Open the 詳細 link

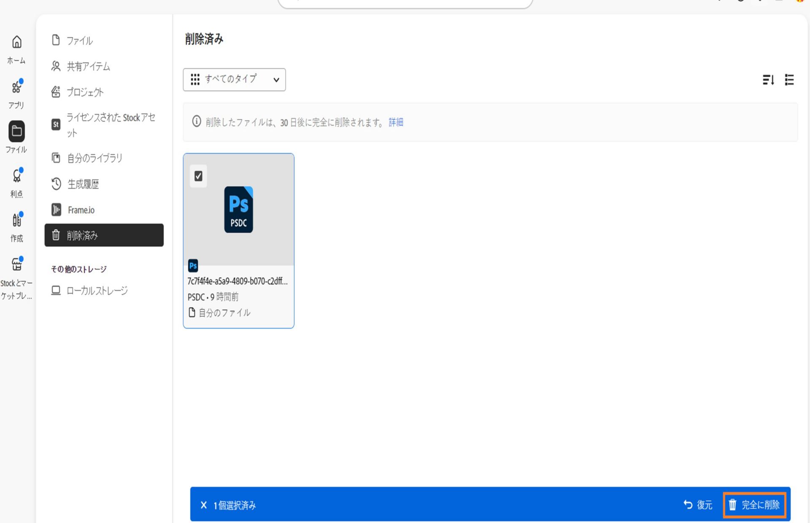(x=396, y=122)
